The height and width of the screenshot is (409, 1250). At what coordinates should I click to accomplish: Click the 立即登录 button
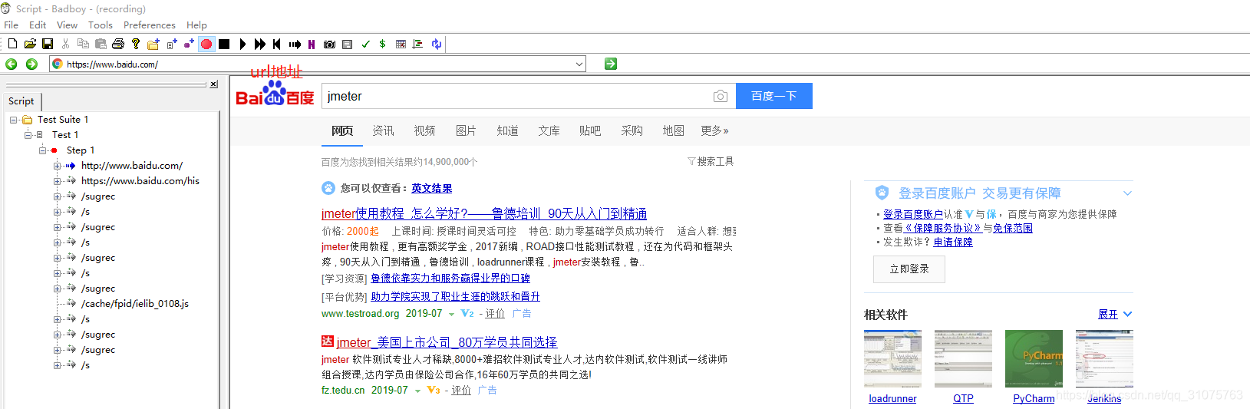(x=909, y=269)
